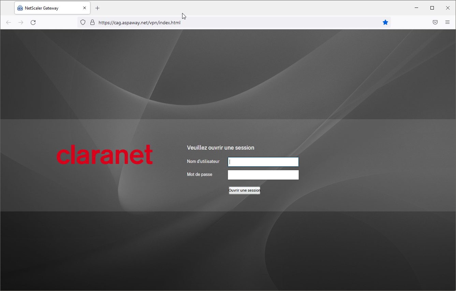
Task: Click the browser forward arrow button
Action: pos(21,23)
